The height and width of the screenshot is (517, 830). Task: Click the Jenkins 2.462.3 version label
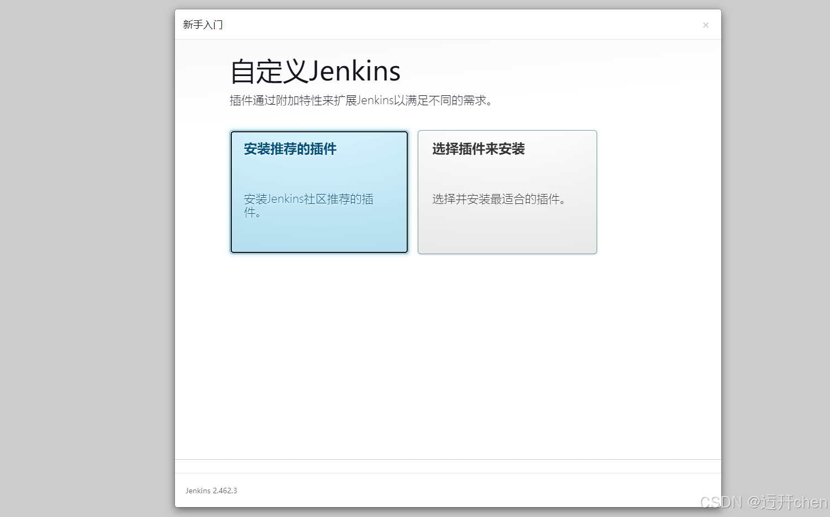pos(211,491)
